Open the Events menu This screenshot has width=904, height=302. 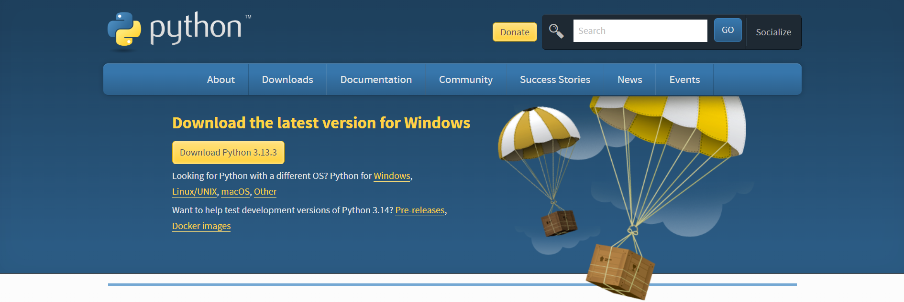coord(684,80)
